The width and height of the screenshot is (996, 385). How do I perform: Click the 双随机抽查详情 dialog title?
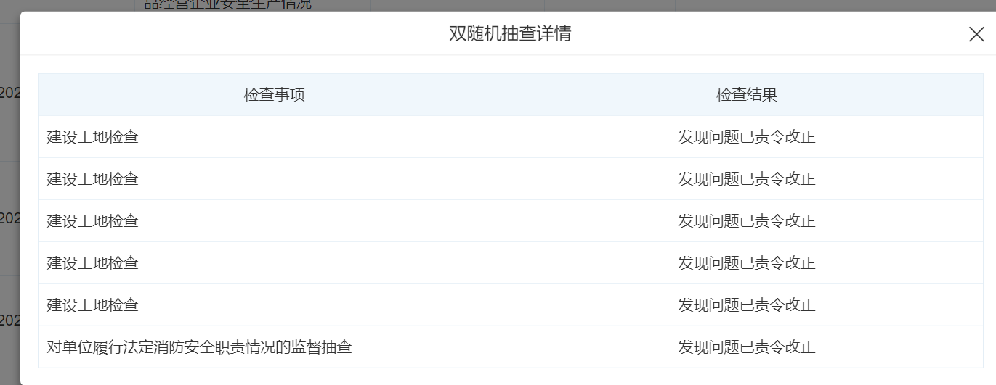pyautogui.click(x=510, y=33)
